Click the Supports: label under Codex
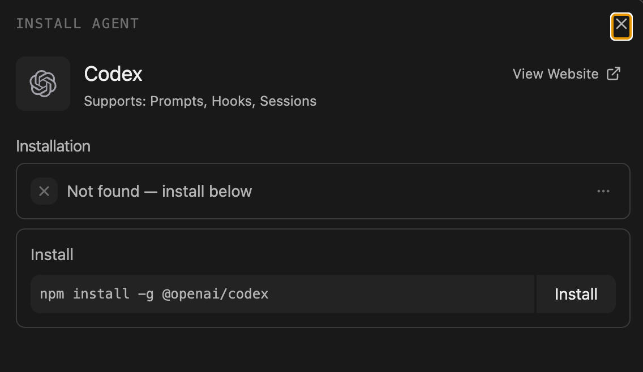Viewport: 643px width, 372px height. [115, 101]
